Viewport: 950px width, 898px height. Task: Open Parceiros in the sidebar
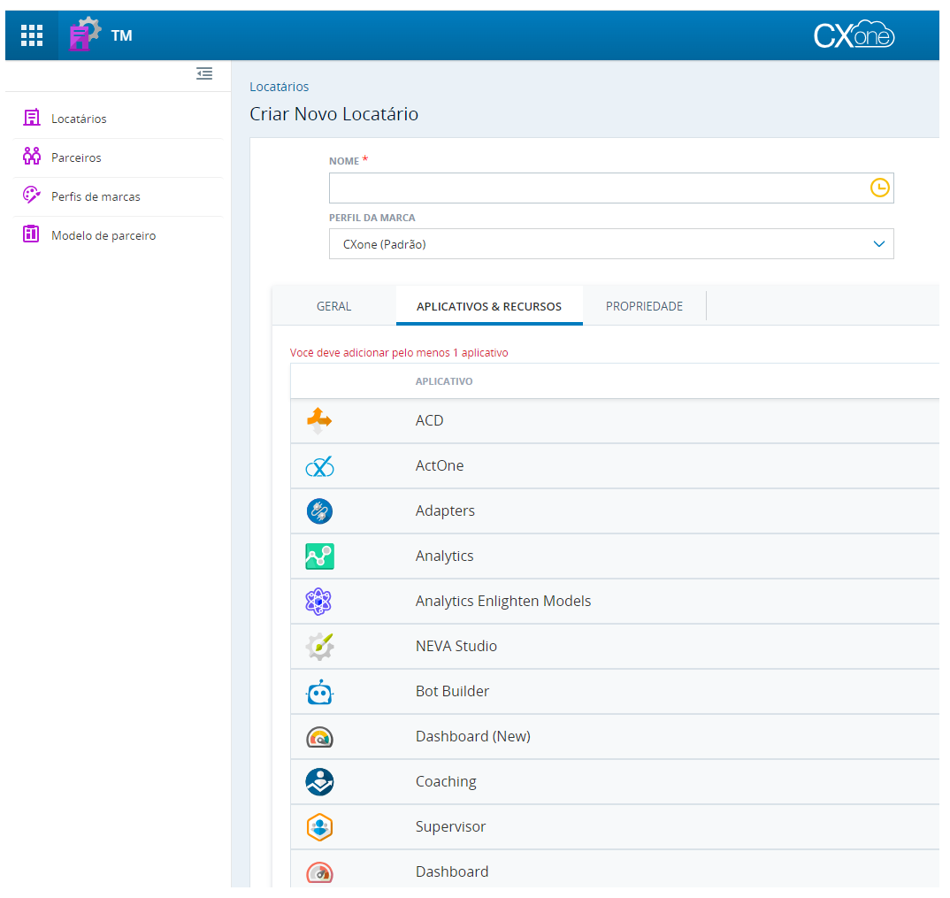(76, 157)
